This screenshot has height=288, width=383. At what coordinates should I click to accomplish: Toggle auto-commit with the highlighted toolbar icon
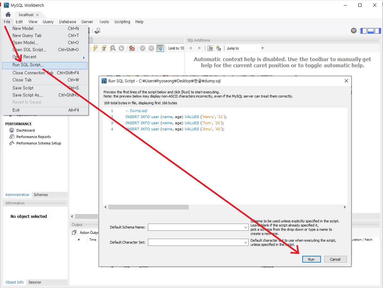[160, 48]
